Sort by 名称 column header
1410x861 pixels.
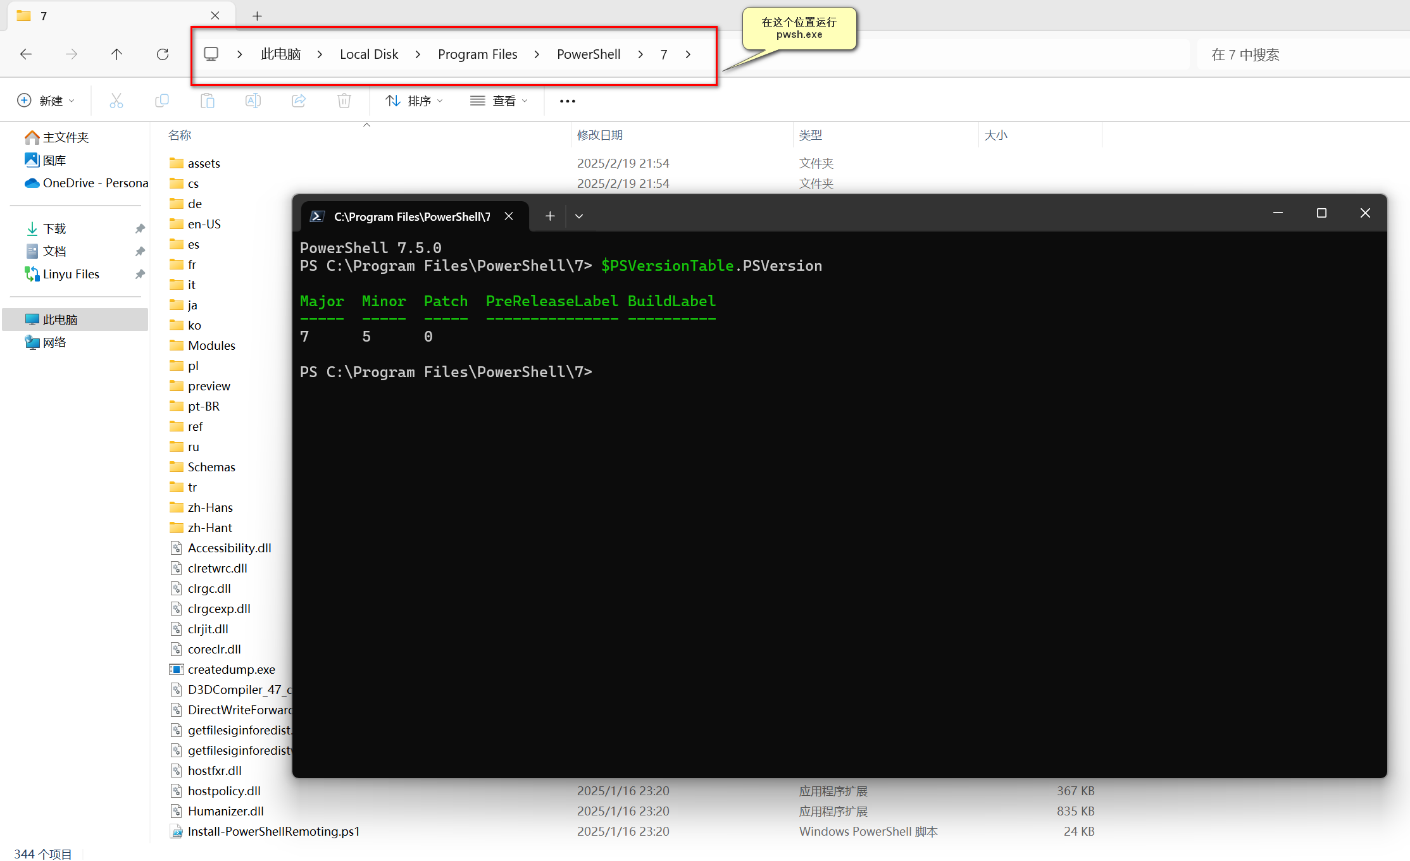tap(180, 135)
